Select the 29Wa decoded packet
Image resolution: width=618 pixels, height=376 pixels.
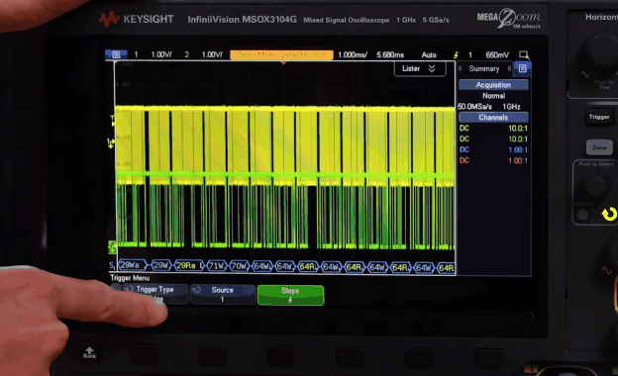pos(132,265)
